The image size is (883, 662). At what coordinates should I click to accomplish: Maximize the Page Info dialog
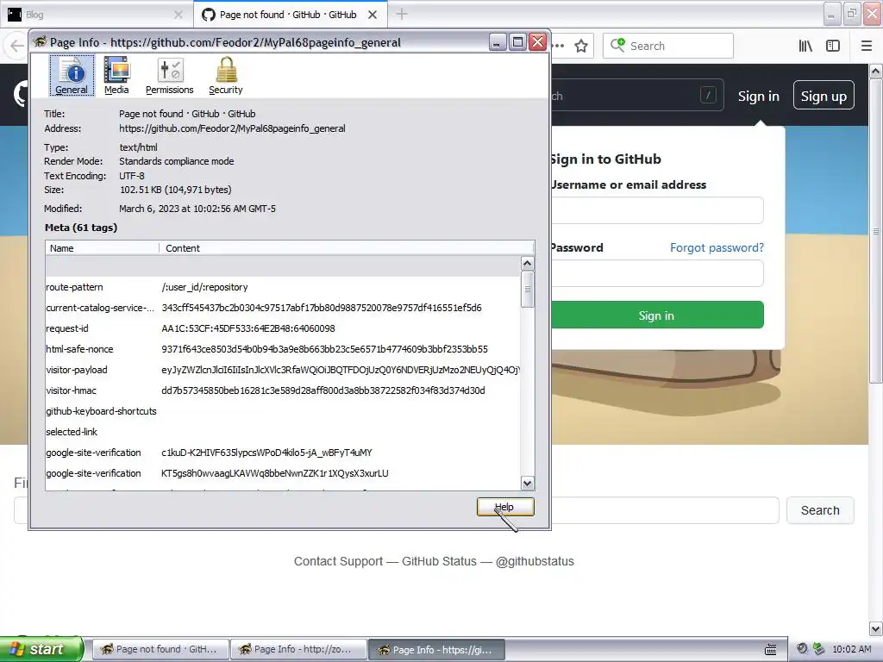click(517, 42)
